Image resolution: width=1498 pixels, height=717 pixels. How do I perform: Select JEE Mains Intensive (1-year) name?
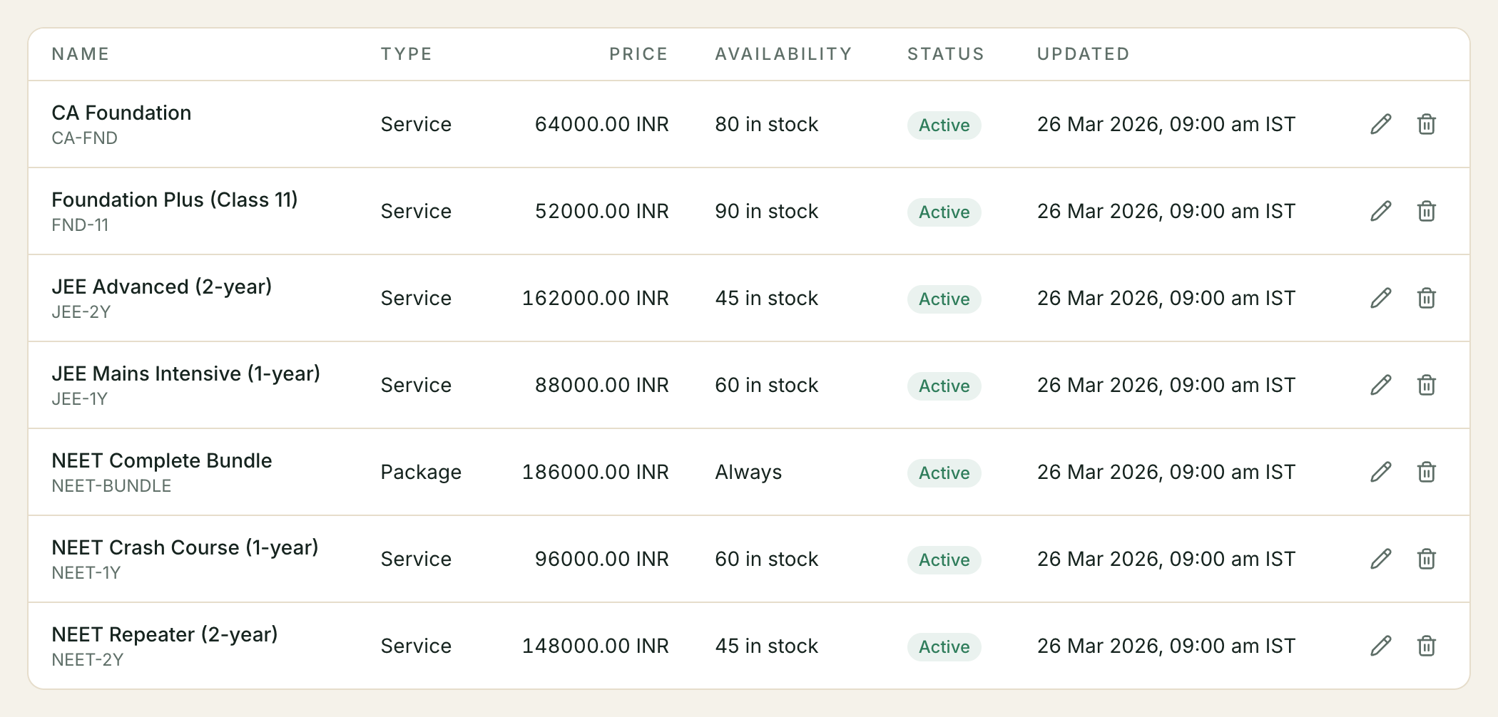186,373
